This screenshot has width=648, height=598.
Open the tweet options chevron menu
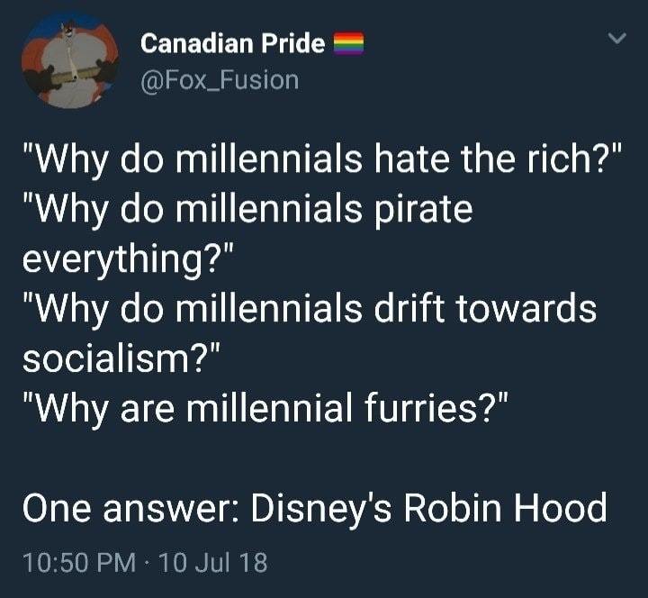coord(616,40)
